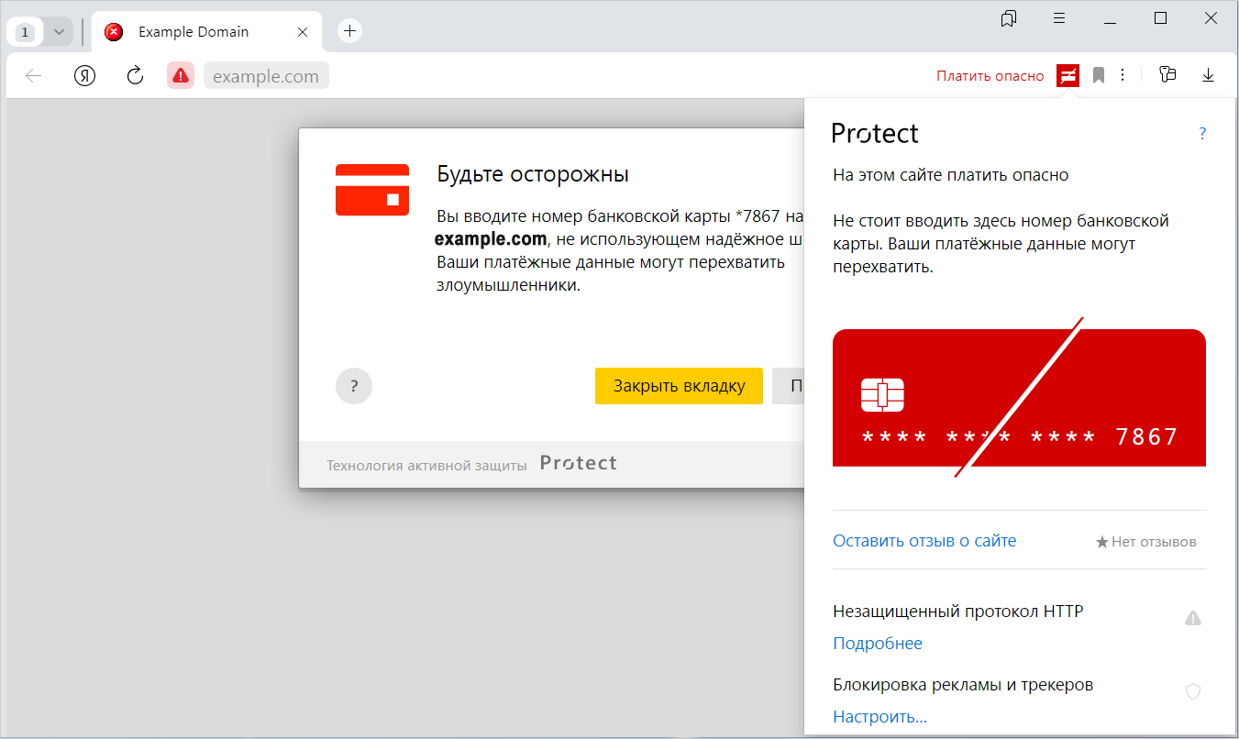Image resolution: width=1239 pixels, height=739 pixels.
Task: Select the Example Domain tab
Action: coord(194,32)
